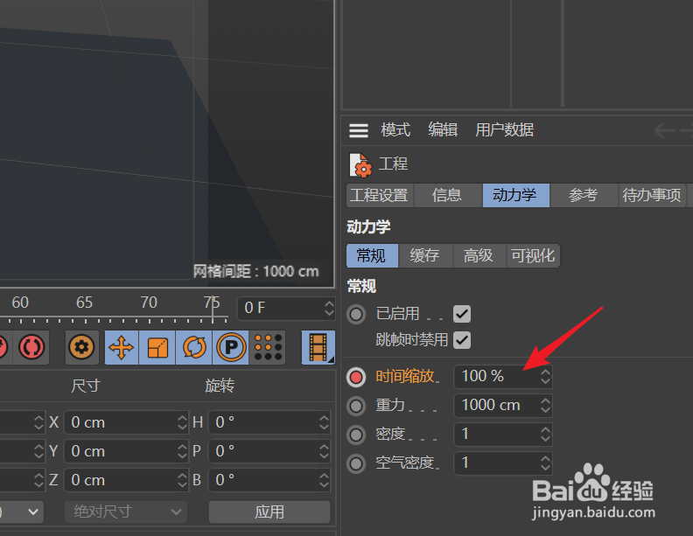Click frame 60 on the timeline ruler
Image resolution: width=693 pixels, height=536 pixels.
pos(20,303)
